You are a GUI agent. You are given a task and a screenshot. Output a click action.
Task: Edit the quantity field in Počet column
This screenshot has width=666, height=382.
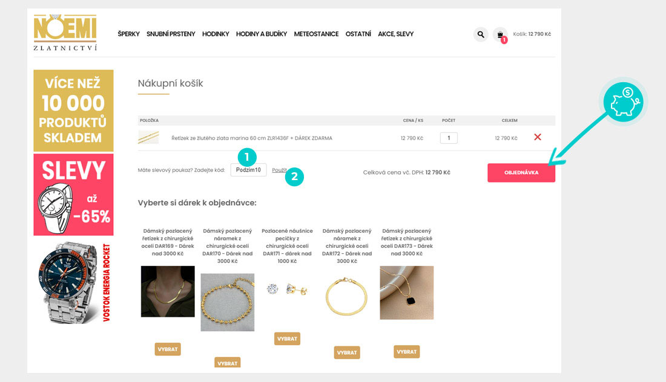(x=449, y=138)
